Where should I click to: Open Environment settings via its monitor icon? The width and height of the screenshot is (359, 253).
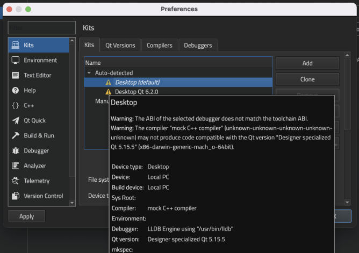pos(16,60)
